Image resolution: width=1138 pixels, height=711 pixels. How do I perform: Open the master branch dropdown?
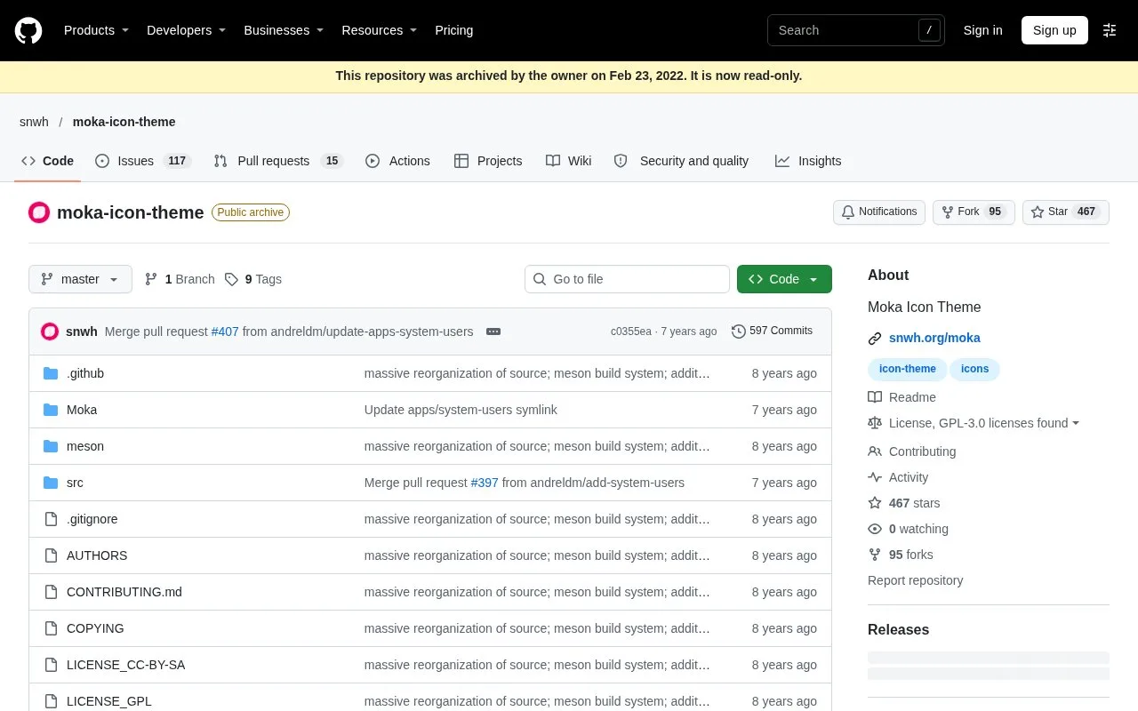coord(80,279)
